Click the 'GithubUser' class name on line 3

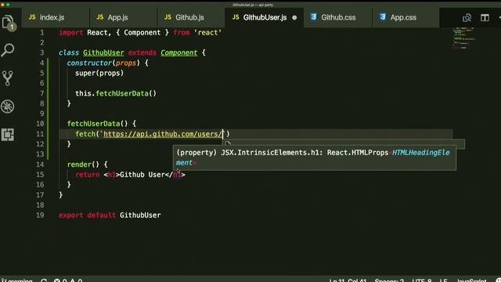coord(103,52)
